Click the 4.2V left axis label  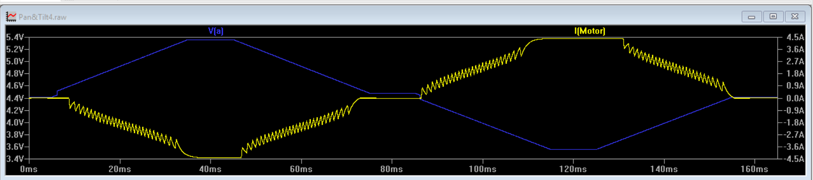click(15, 110)
